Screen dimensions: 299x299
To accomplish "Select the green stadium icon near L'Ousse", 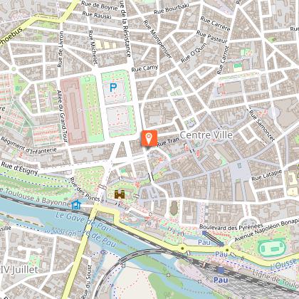I will click(272, 248).
